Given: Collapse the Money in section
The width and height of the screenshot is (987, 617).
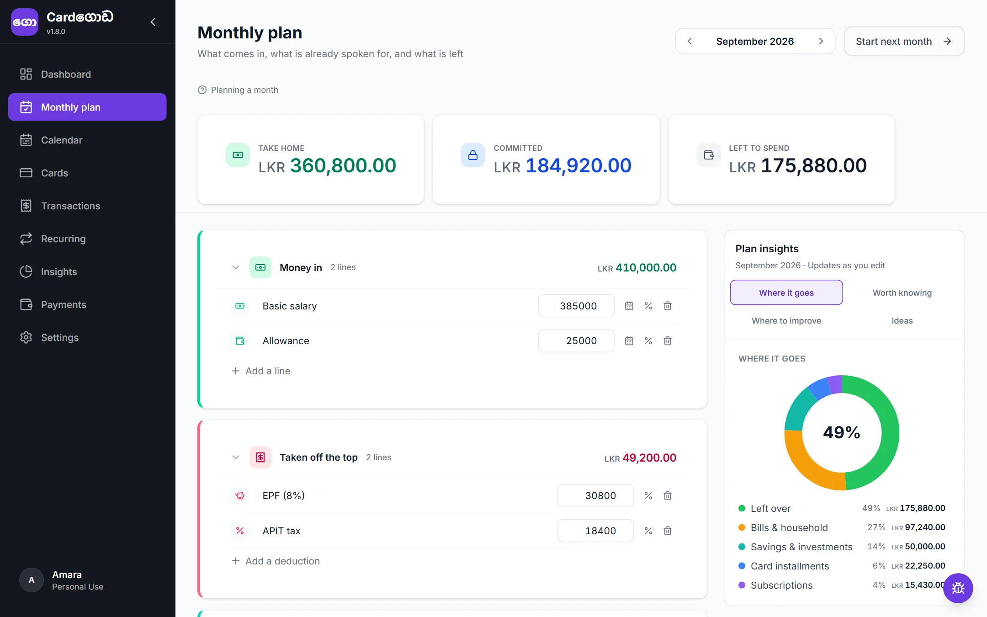Looking at the screenshot, I should (x=236, y=267).
